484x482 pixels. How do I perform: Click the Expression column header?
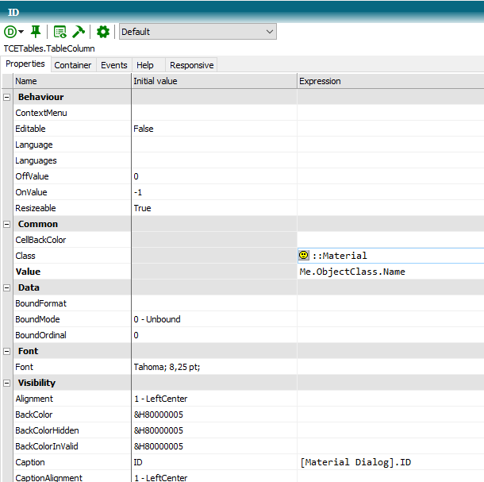(390, 81)
